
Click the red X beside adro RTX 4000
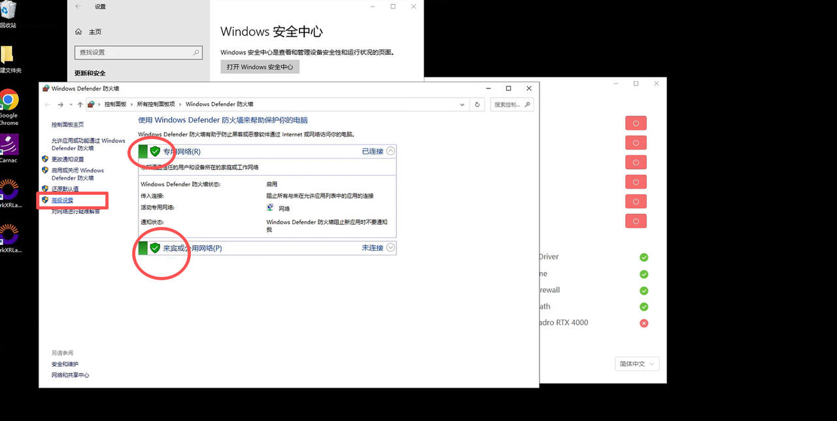coord(644,323)
